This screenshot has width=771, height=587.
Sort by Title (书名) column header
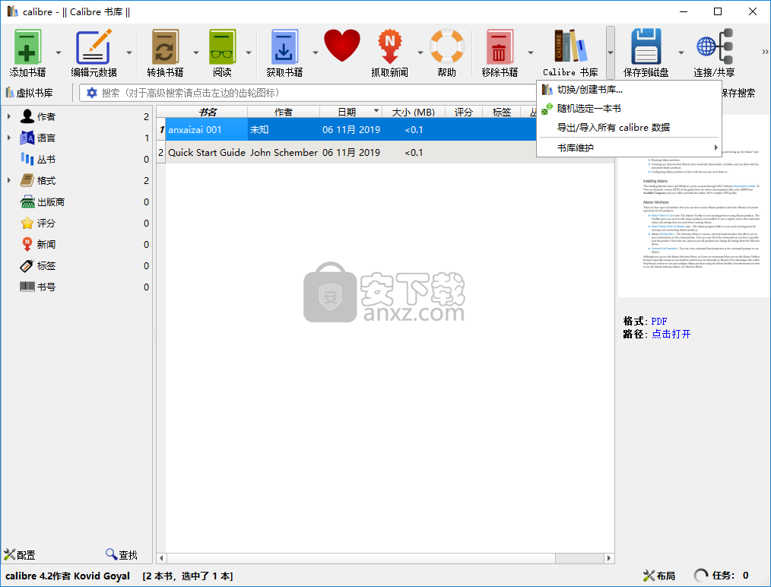click(x=207, y=112)
